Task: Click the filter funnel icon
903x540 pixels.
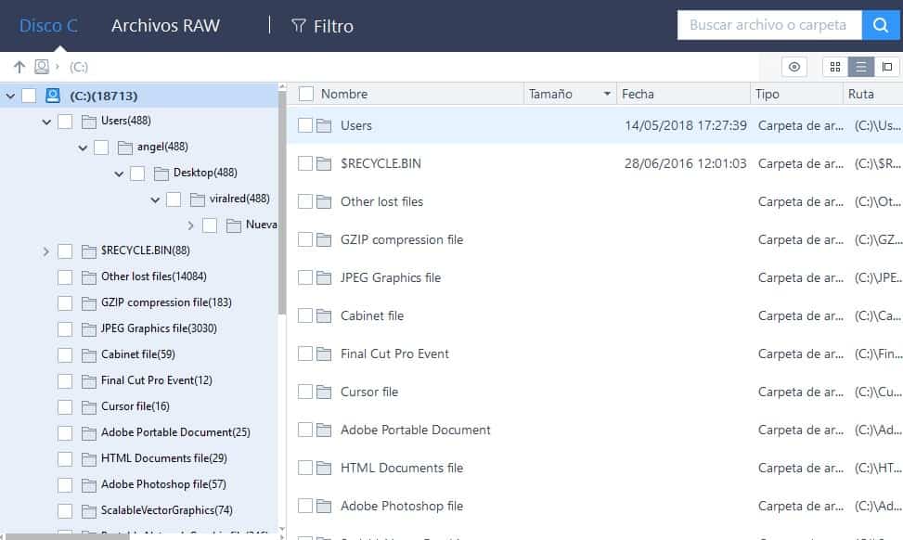Action: (298, 25)
